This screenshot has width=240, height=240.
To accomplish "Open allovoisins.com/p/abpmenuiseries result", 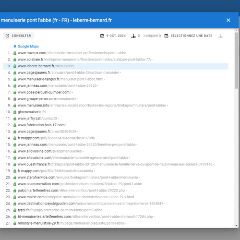I will (50, 151).
